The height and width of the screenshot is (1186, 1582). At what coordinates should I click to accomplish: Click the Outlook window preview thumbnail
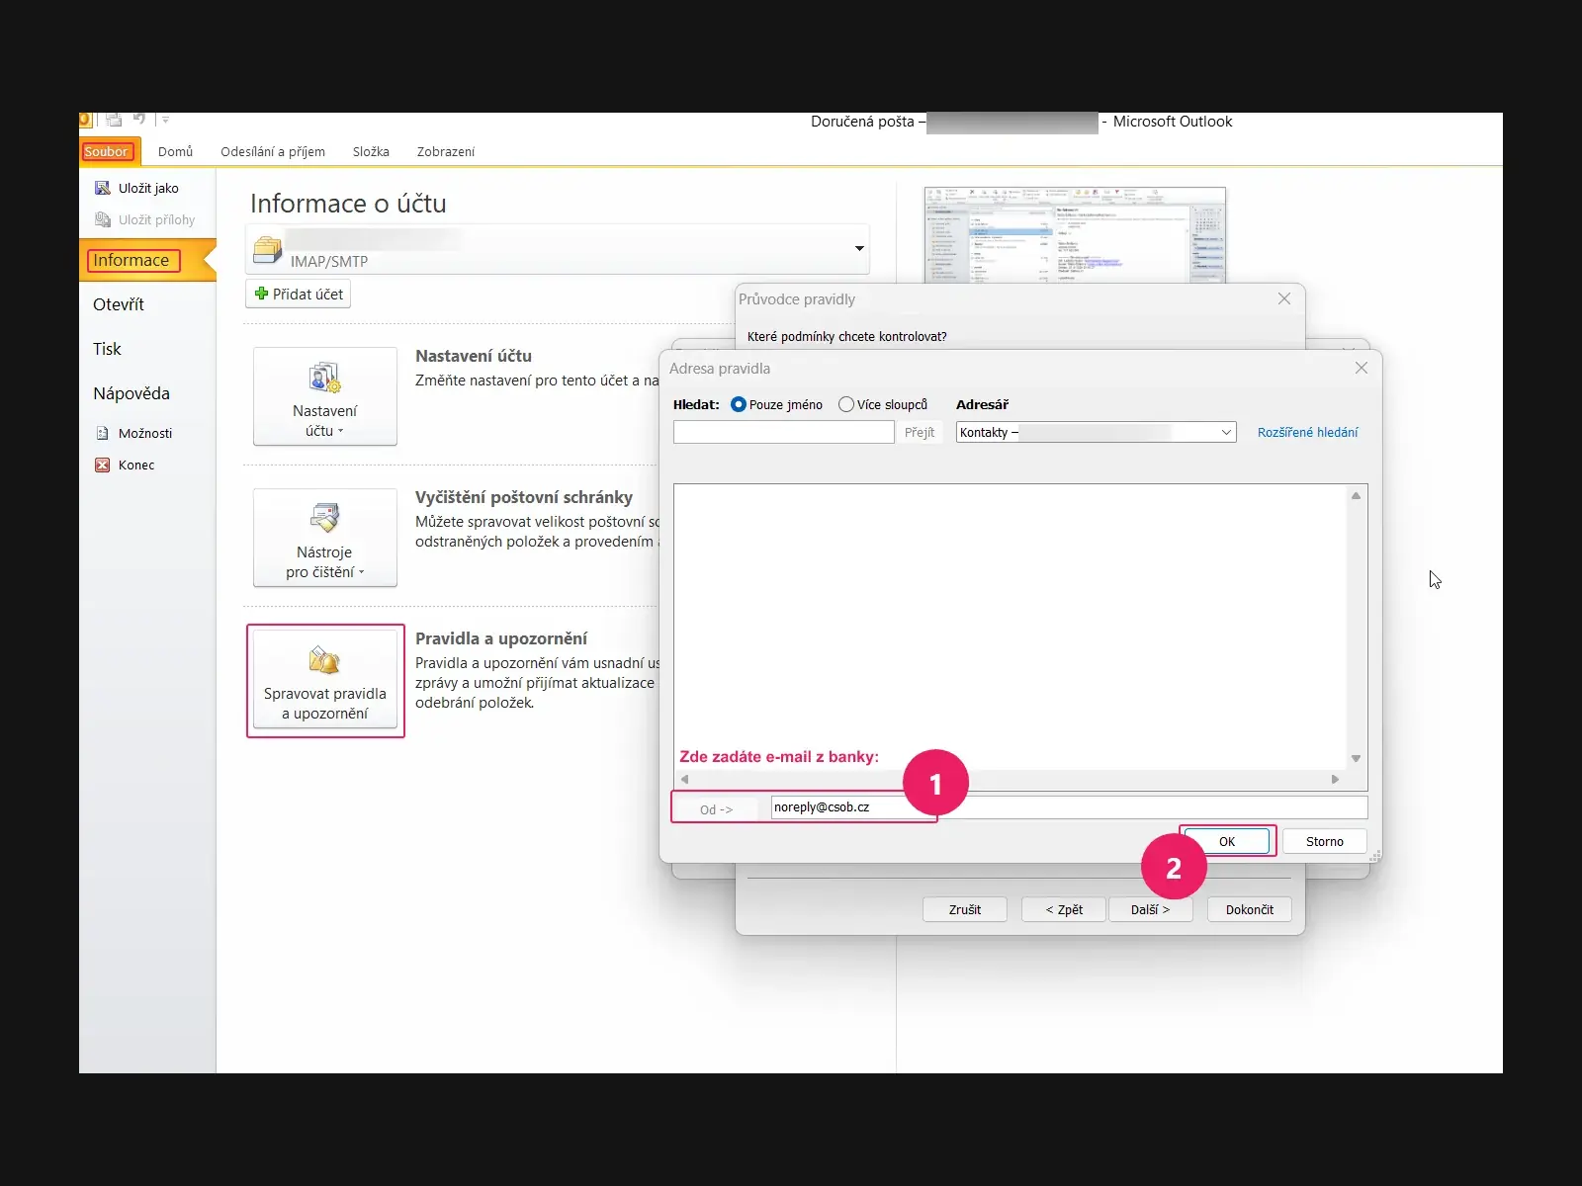tap(1075, 235)
